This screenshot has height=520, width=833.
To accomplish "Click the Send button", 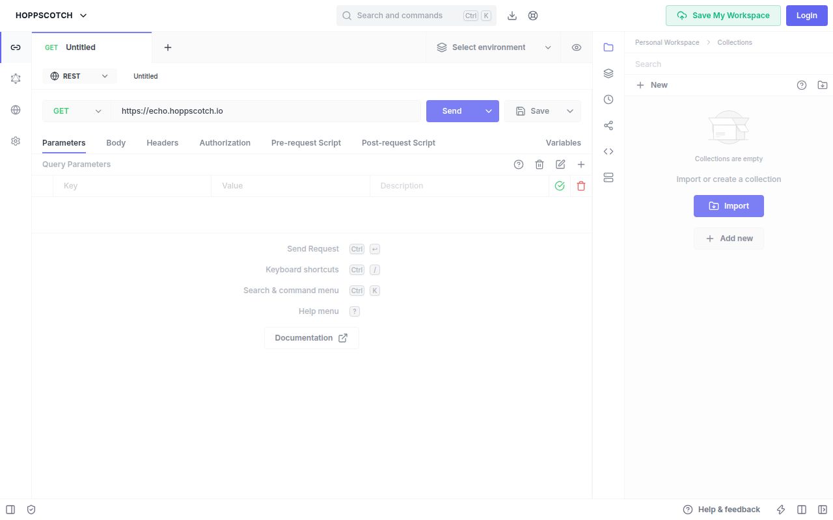I will [x=452, y=111].
